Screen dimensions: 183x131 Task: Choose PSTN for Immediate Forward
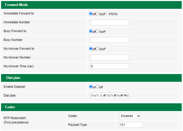[x=107, y=14]
